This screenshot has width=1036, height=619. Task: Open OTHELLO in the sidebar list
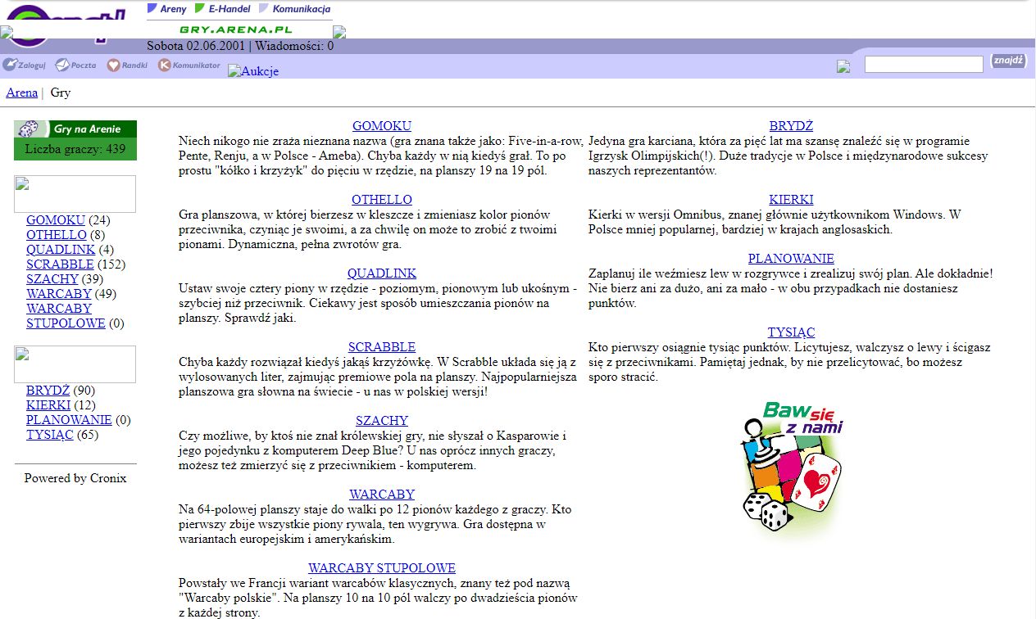[x=57, y=235]
